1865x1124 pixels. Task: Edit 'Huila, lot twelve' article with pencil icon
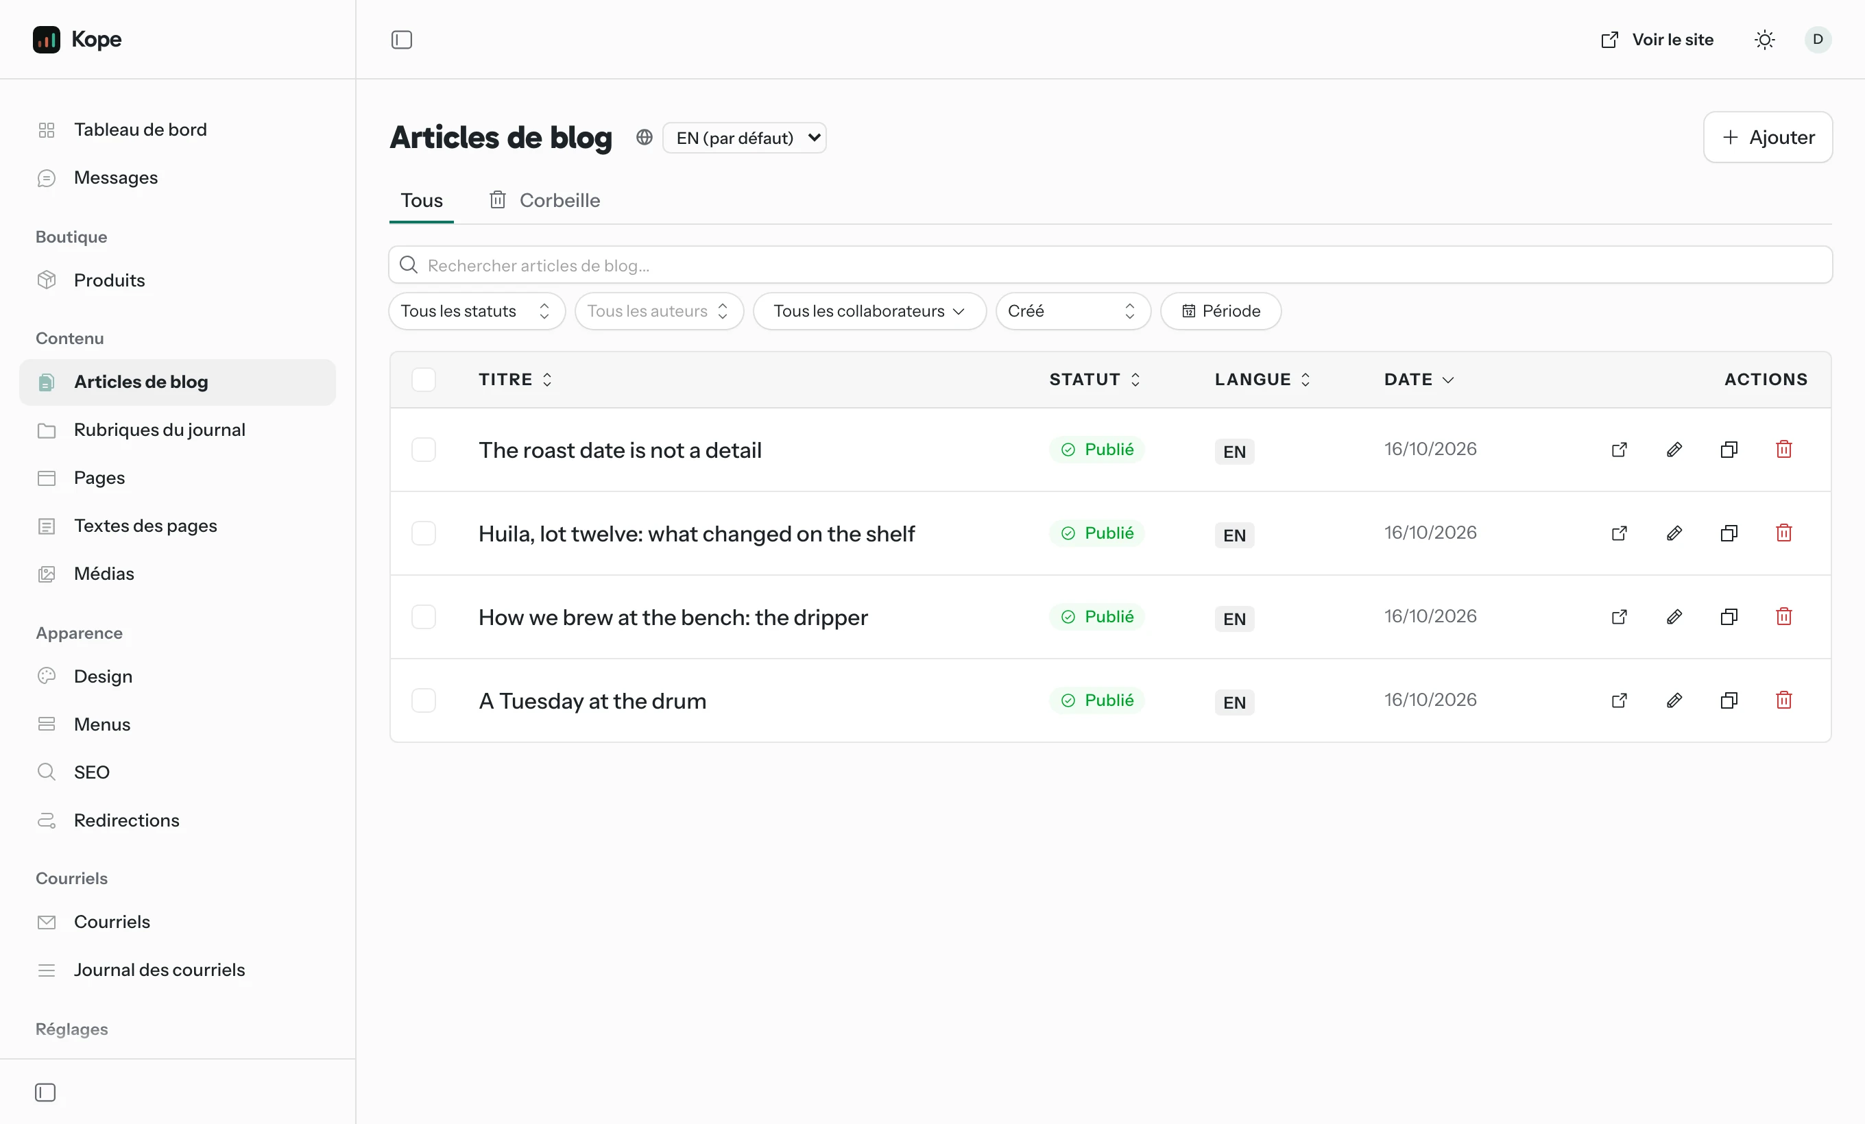point(1674,533)
